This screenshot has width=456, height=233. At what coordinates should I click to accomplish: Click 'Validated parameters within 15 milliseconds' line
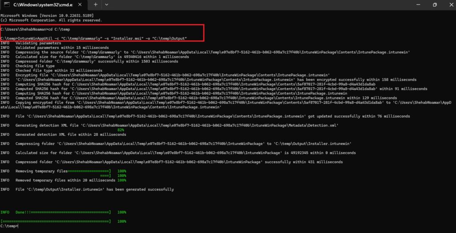click(x=55, y=47)
